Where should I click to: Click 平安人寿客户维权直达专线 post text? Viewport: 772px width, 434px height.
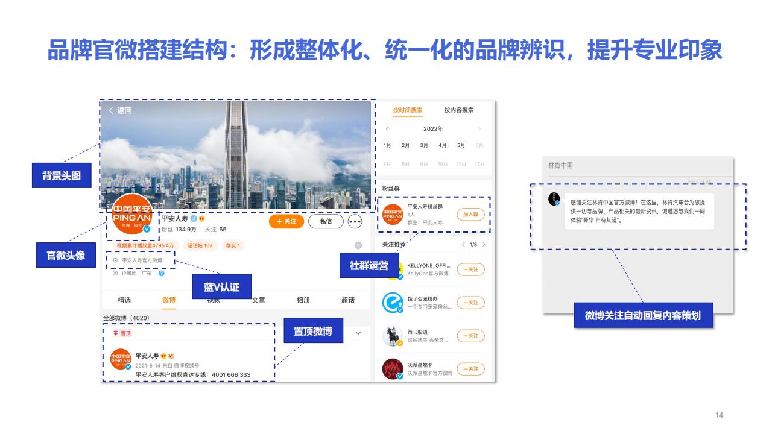pos(193,374)
